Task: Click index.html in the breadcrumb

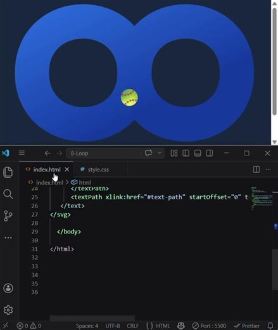Action: (x=49, y=182)
